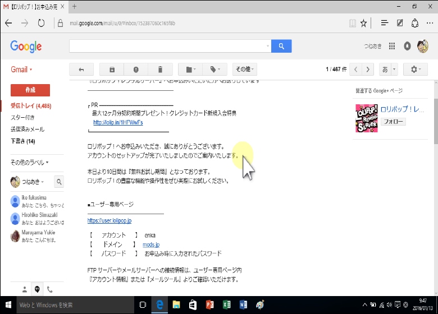Open lolip.in/1HFWwFs link
Viewport: 438px width, 314px height.
[118, 122]
